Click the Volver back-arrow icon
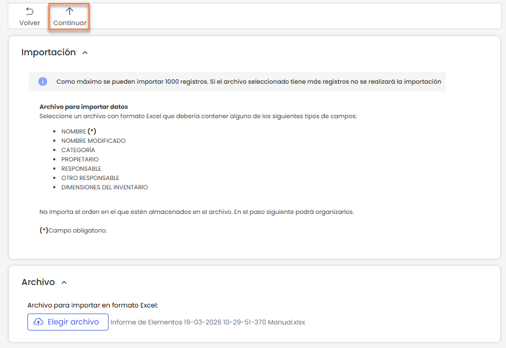506x348 pixels. (30, 11)
